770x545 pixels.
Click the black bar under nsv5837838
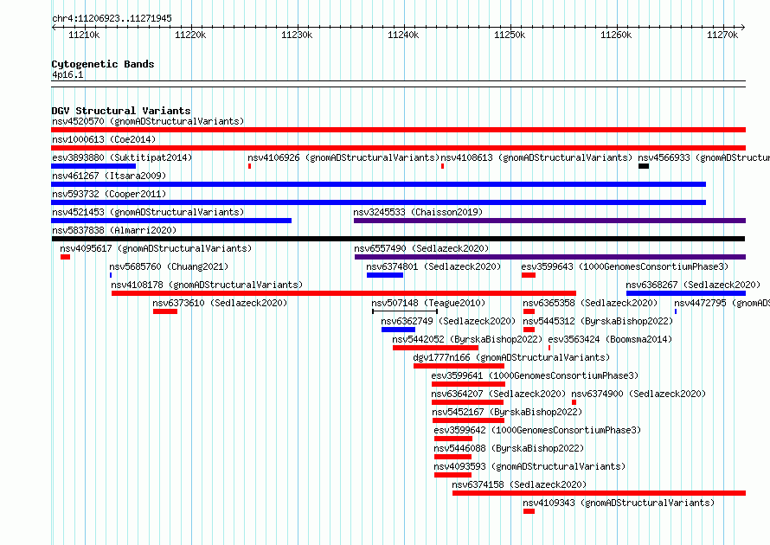[398, 239]
